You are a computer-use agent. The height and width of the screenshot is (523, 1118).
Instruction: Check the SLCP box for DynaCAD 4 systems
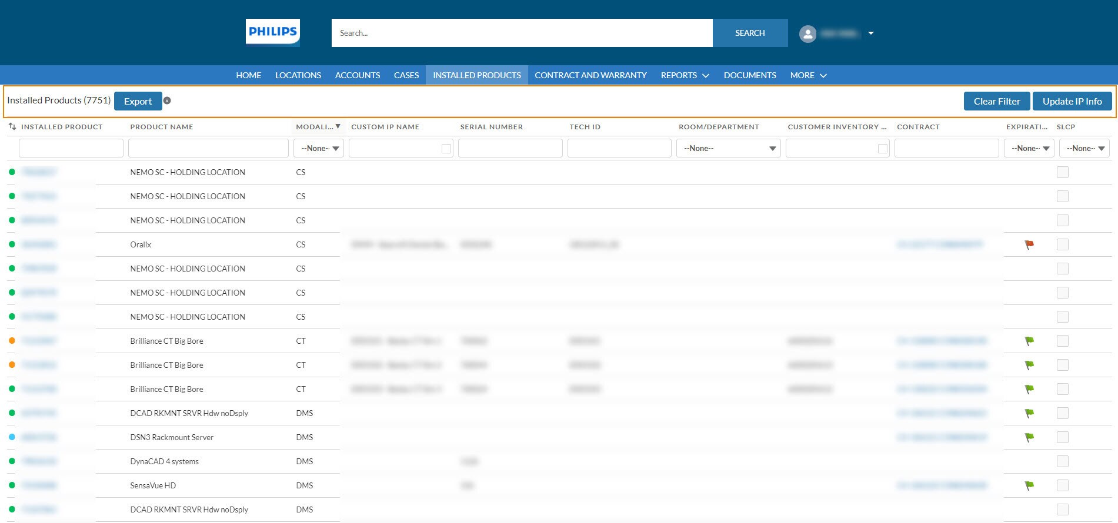(1062, 461)
